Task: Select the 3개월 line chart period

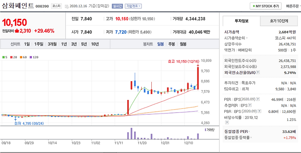Action: point(52,44)
